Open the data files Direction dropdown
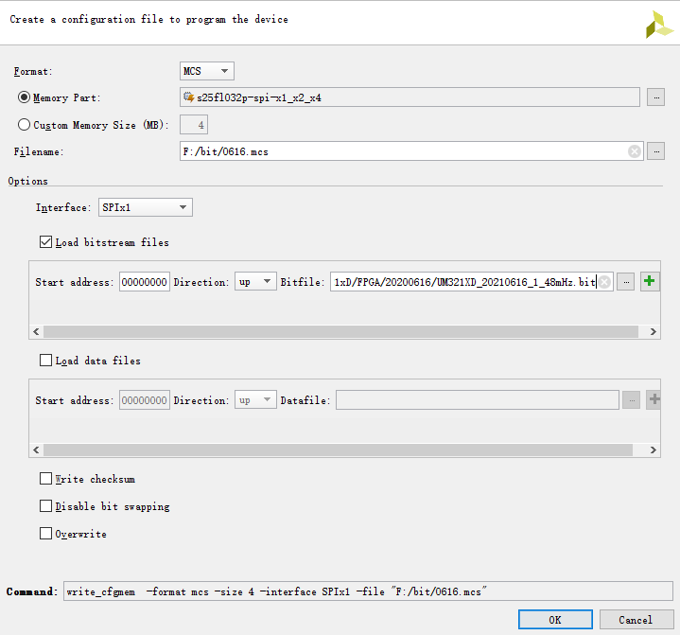Viewport: 680px width, 635px height. [x=255, y=399]
